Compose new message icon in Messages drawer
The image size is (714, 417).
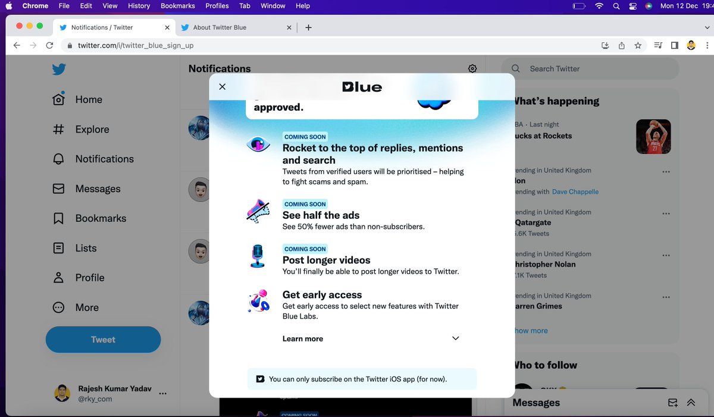pos(673,403)
